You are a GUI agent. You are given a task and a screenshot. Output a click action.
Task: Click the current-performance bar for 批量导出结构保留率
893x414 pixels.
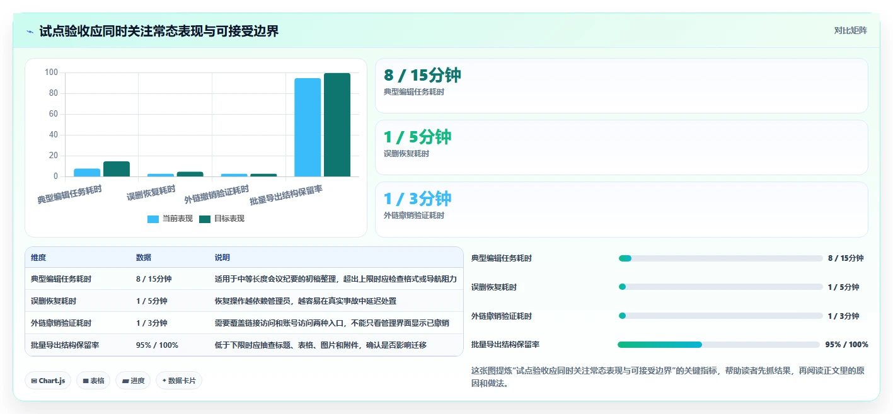pos(308,127)
